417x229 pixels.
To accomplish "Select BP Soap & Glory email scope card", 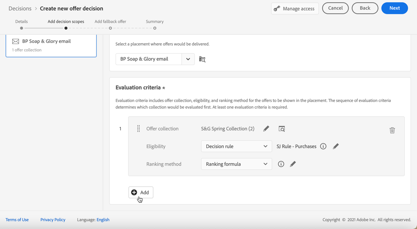I will [51, 45].
